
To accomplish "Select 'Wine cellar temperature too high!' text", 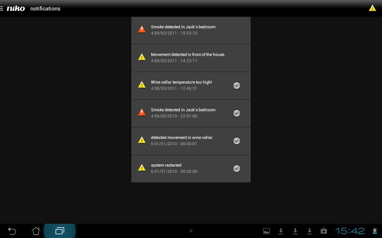I will pos(181,82).
